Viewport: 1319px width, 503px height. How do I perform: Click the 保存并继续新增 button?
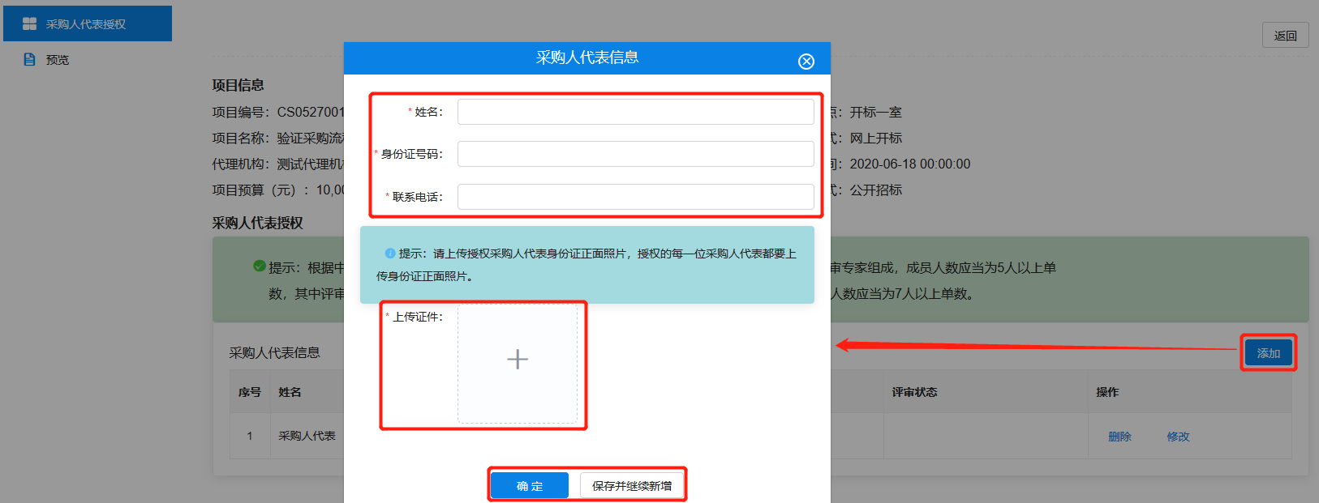[632, 486]
